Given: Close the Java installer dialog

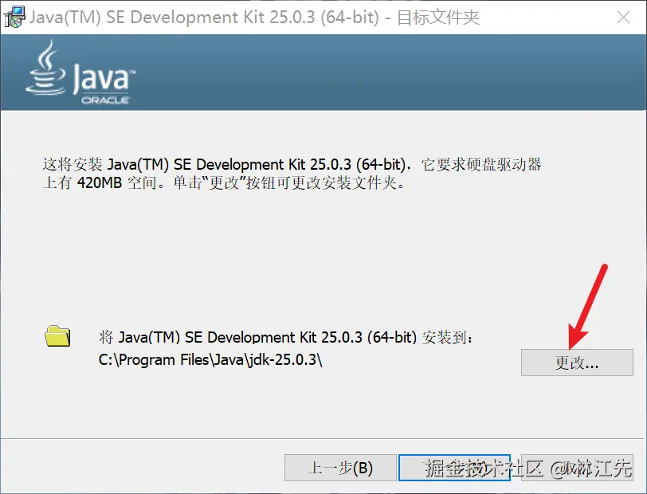Looking at the screenshot, I should (623, 18).
